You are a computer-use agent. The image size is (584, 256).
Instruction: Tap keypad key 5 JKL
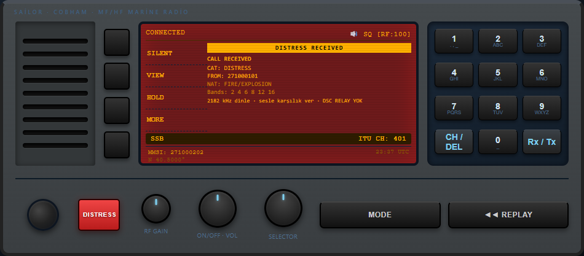497,75
